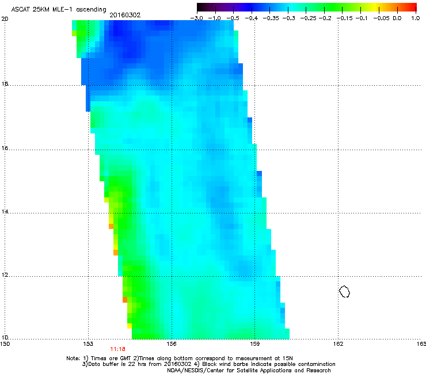This screenshot has width=426, height=374.
Task: Click the -0.05 color scale label
Action: point(382,18)
